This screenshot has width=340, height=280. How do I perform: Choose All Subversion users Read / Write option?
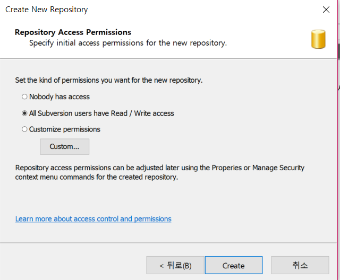[x=24, y=113]
